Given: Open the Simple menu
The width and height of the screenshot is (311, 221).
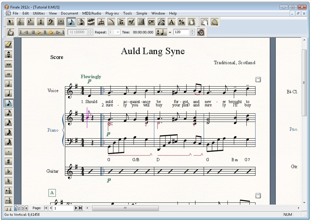Looking at the screenshot, I should [142, 13].
